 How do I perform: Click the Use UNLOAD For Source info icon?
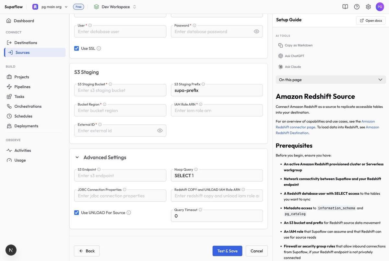tap(129, 213)
